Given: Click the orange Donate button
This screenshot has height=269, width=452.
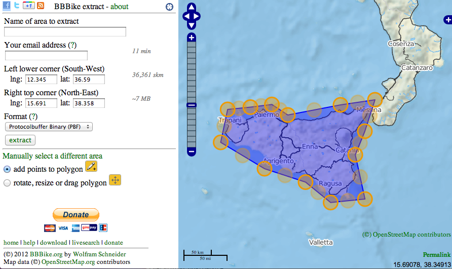Looking at the screenshot, I should (76, 215).
